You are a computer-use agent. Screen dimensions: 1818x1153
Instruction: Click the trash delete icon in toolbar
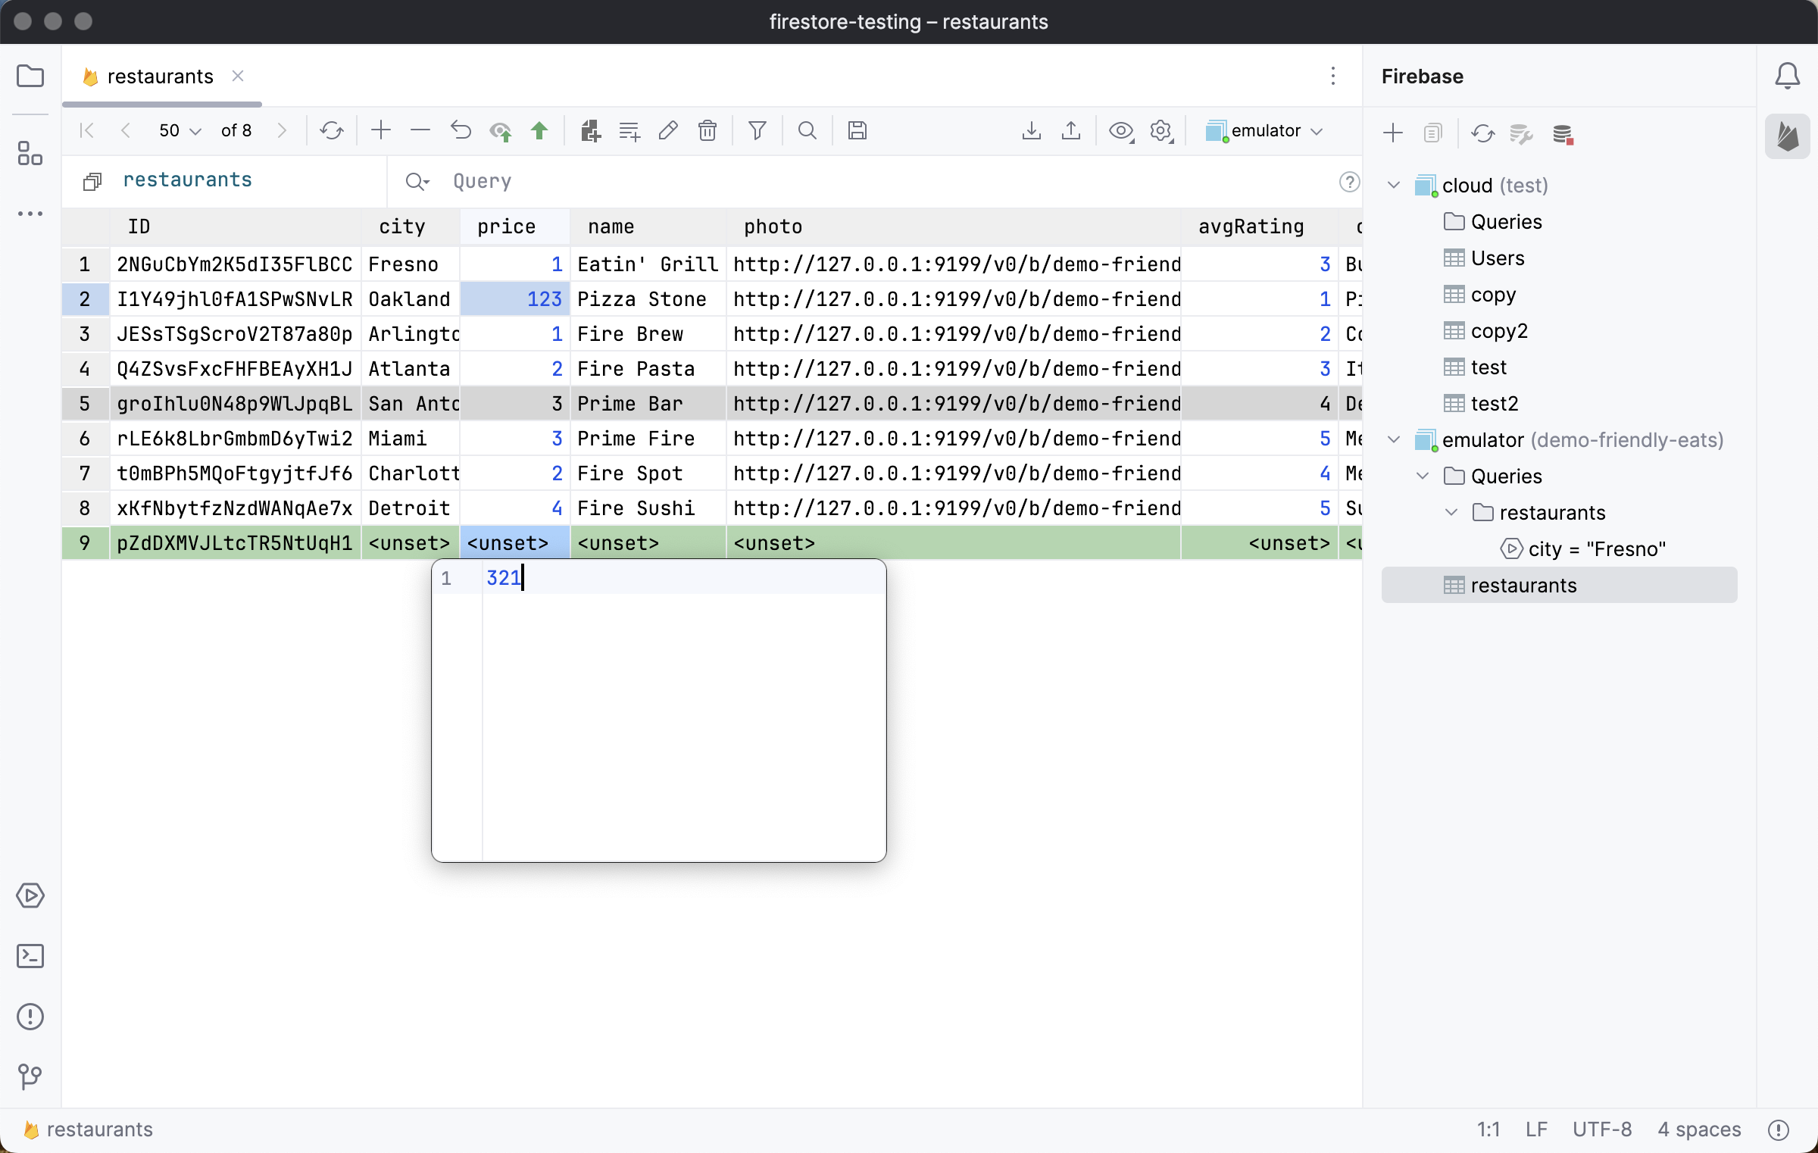(x=707, y=130)
